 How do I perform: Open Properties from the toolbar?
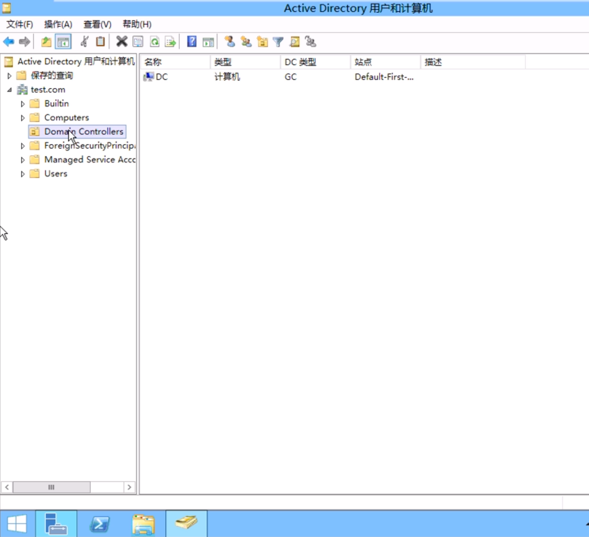click(x=138, y=42)
